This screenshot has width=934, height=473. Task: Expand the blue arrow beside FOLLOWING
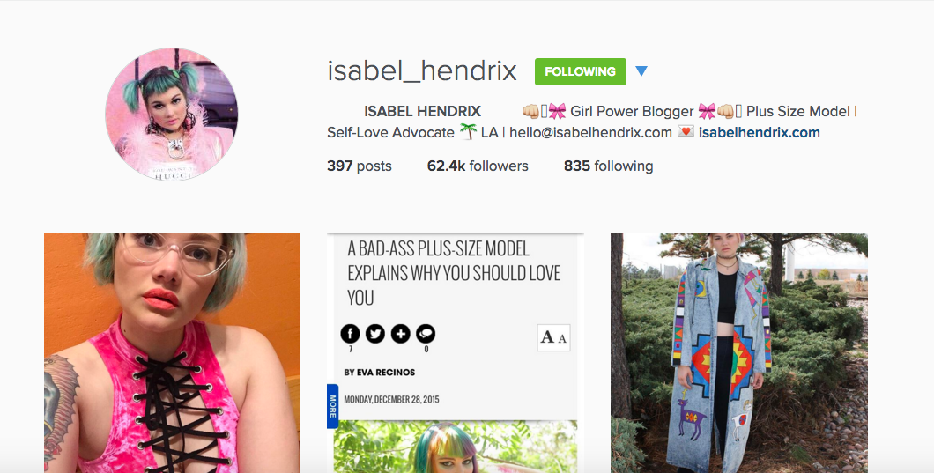641,71
